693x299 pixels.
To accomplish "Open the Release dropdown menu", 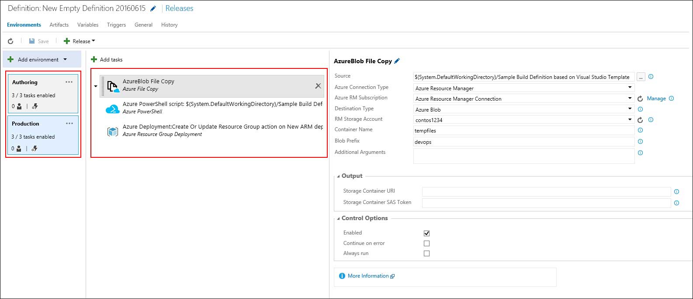I will coord(82,41).
